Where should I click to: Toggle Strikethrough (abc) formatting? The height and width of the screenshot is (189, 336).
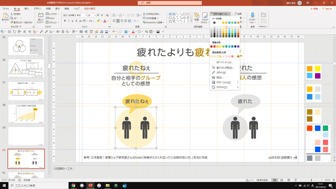point(80,21)
